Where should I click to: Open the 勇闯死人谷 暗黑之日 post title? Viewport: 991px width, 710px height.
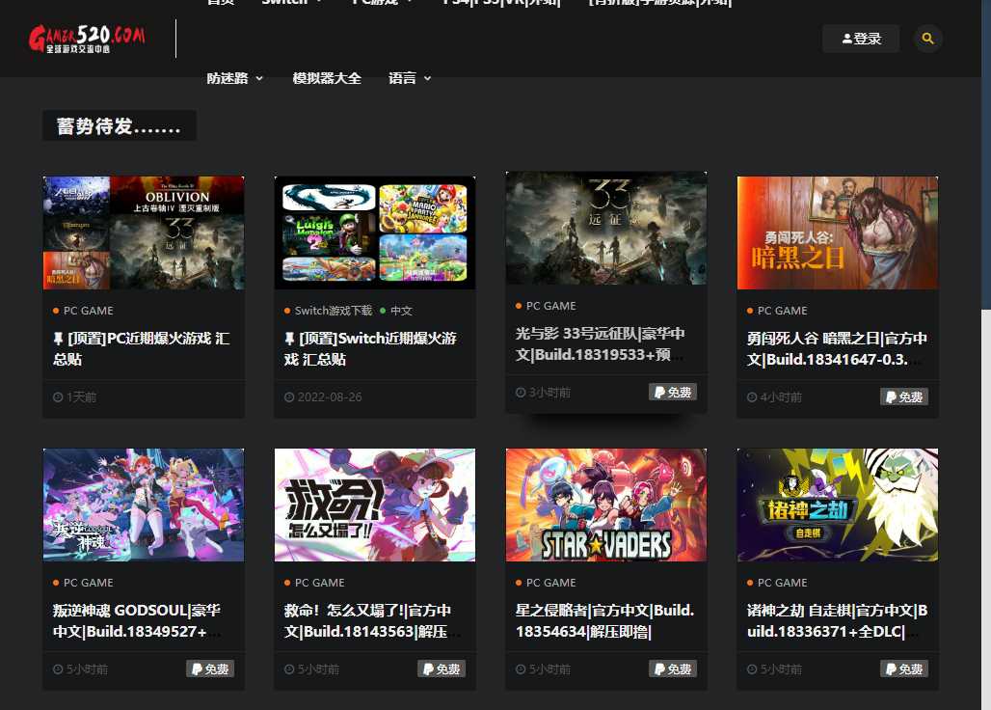[836, 348]
